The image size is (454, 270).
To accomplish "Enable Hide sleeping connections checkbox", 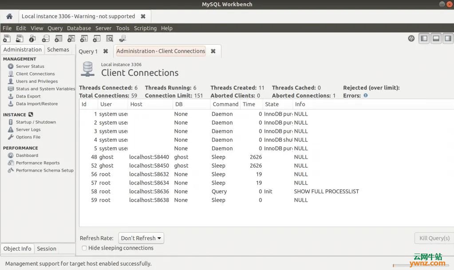I will click(84, 248).
